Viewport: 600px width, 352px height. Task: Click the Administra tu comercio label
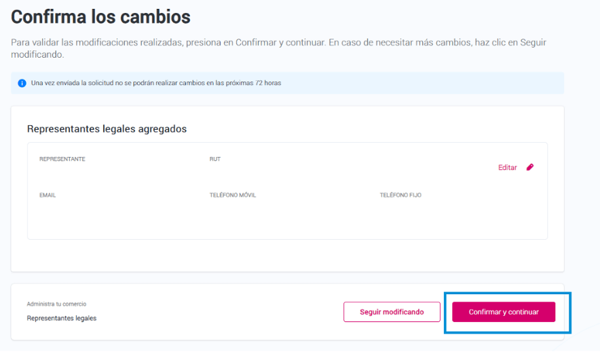[x=56, y=304]
